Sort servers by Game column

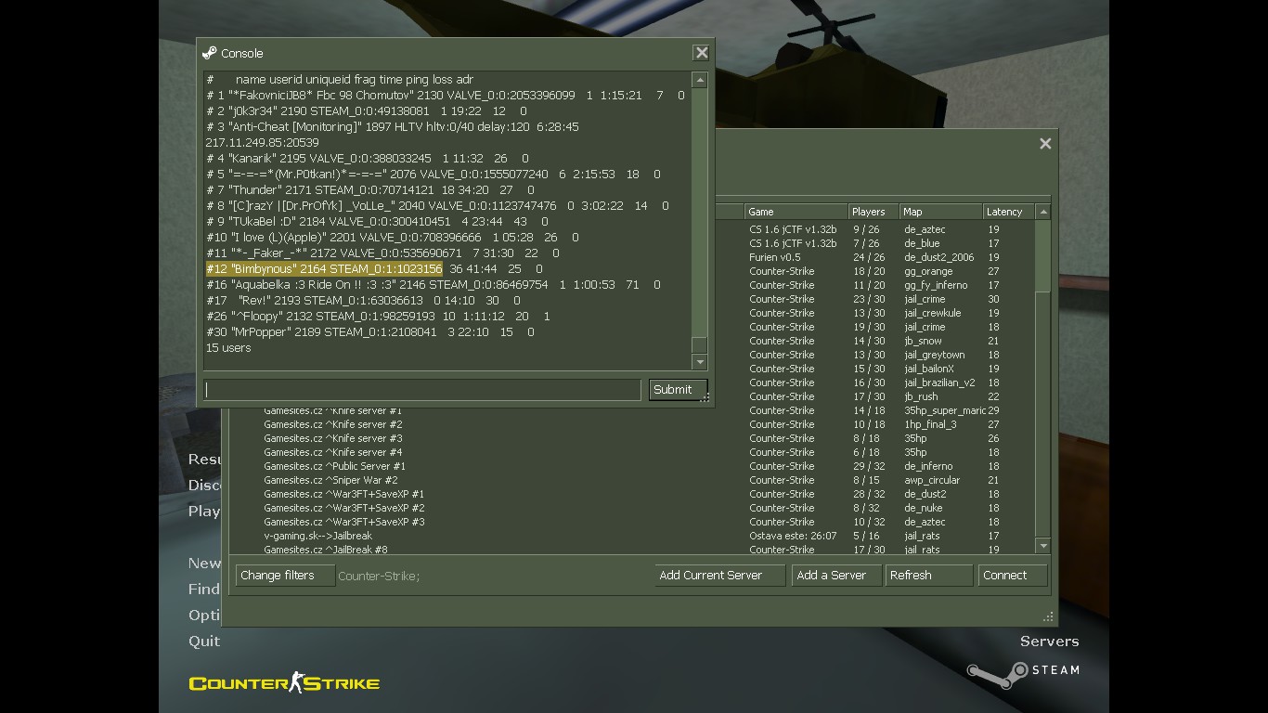796,212
